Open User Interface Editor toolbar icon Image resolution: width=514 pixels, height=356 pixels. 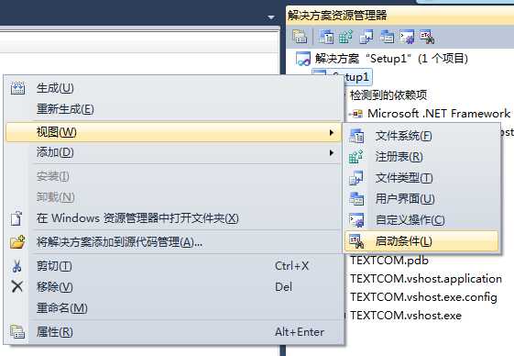(387, 37)
